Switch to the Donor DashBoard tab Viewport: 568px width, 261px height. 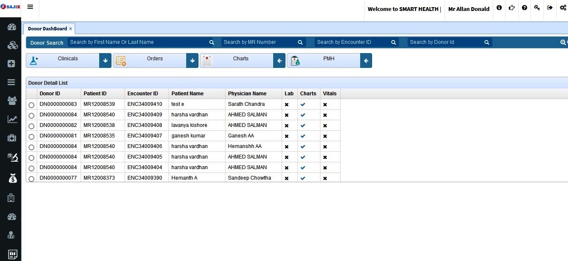[47, 29]
